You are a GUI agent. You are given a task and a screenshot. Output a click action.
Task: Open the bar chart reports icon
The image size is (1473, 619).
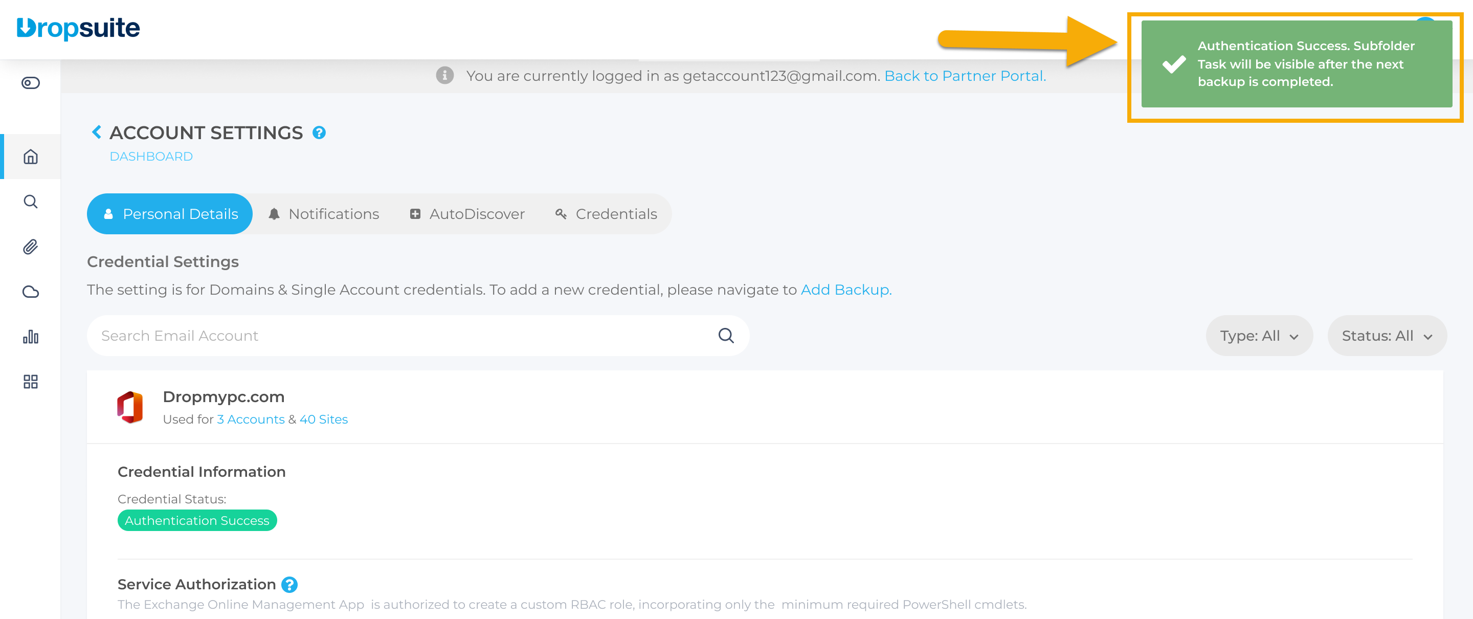[x=30, y=337]
